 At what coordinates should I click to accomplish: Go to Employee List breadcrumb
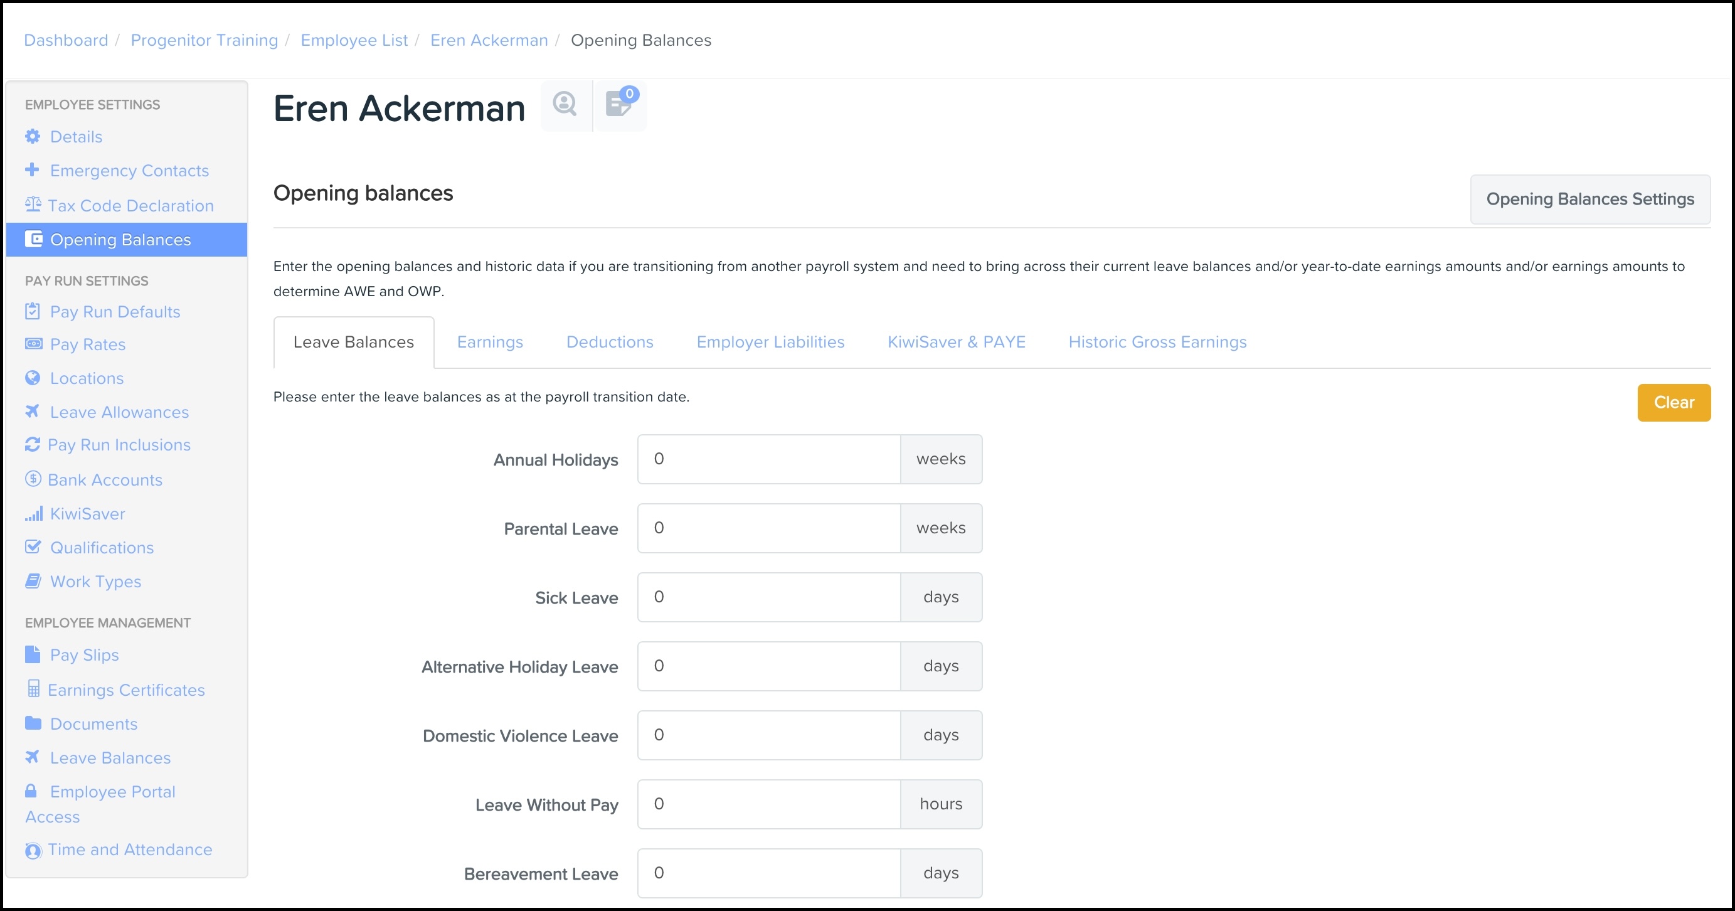tap(354, 40)
